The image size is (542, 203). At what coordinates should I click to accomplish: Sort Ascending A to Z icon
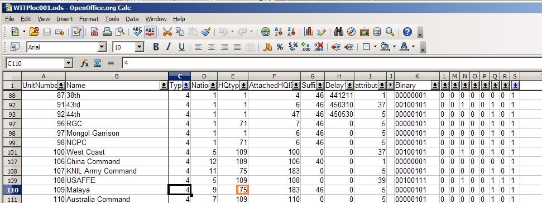(279, 32)
